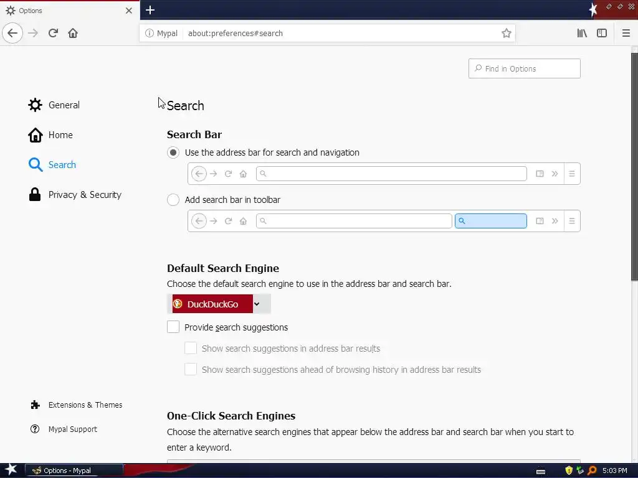Open Privacy & Security category
The image size is (638, 478).
coord(75,195)
